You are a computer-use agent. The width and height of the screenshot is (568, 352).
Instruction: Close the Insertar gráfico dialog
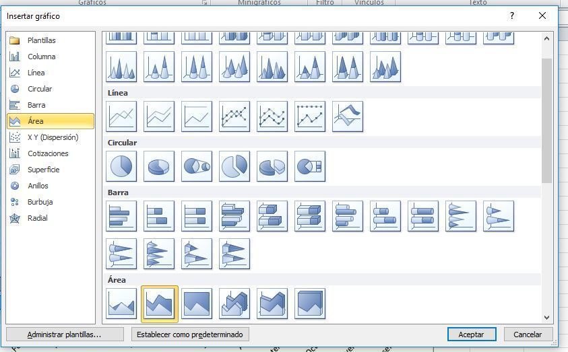[542, 15]
